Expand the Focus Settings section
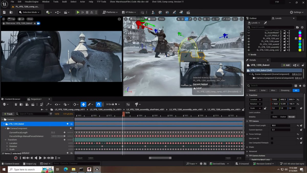This screenshot has height=173, width=307. point(247,134)
